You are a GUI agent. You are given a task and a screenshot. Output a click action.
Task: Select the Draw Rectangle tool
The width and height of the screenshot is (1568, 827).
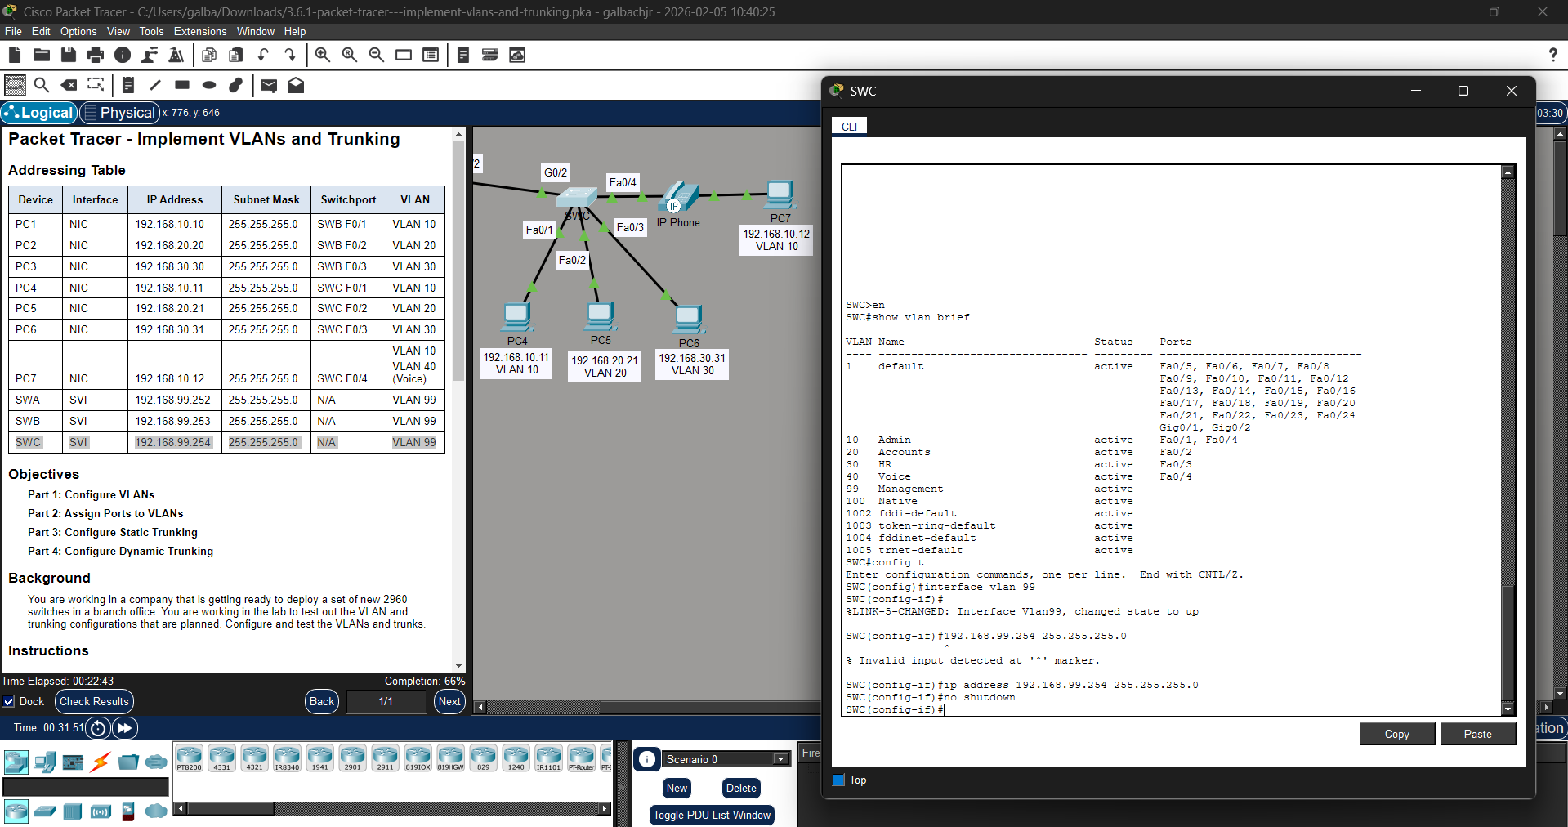[182, 84]
